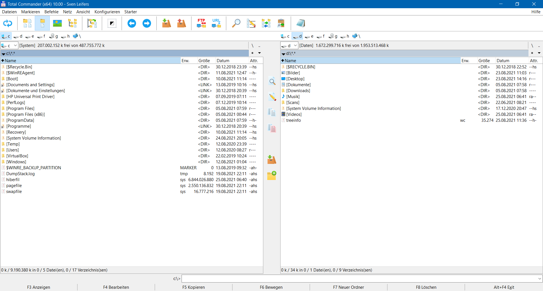Switch left panel to drive e
543x291 pixels.
pyautogui.click(x=30, y=36)
